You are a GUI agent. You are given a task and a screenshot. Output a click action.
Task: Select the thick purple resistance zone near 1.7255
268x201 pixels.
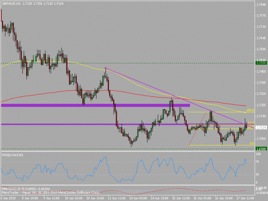pyautogui.click(x=95, y=105)
